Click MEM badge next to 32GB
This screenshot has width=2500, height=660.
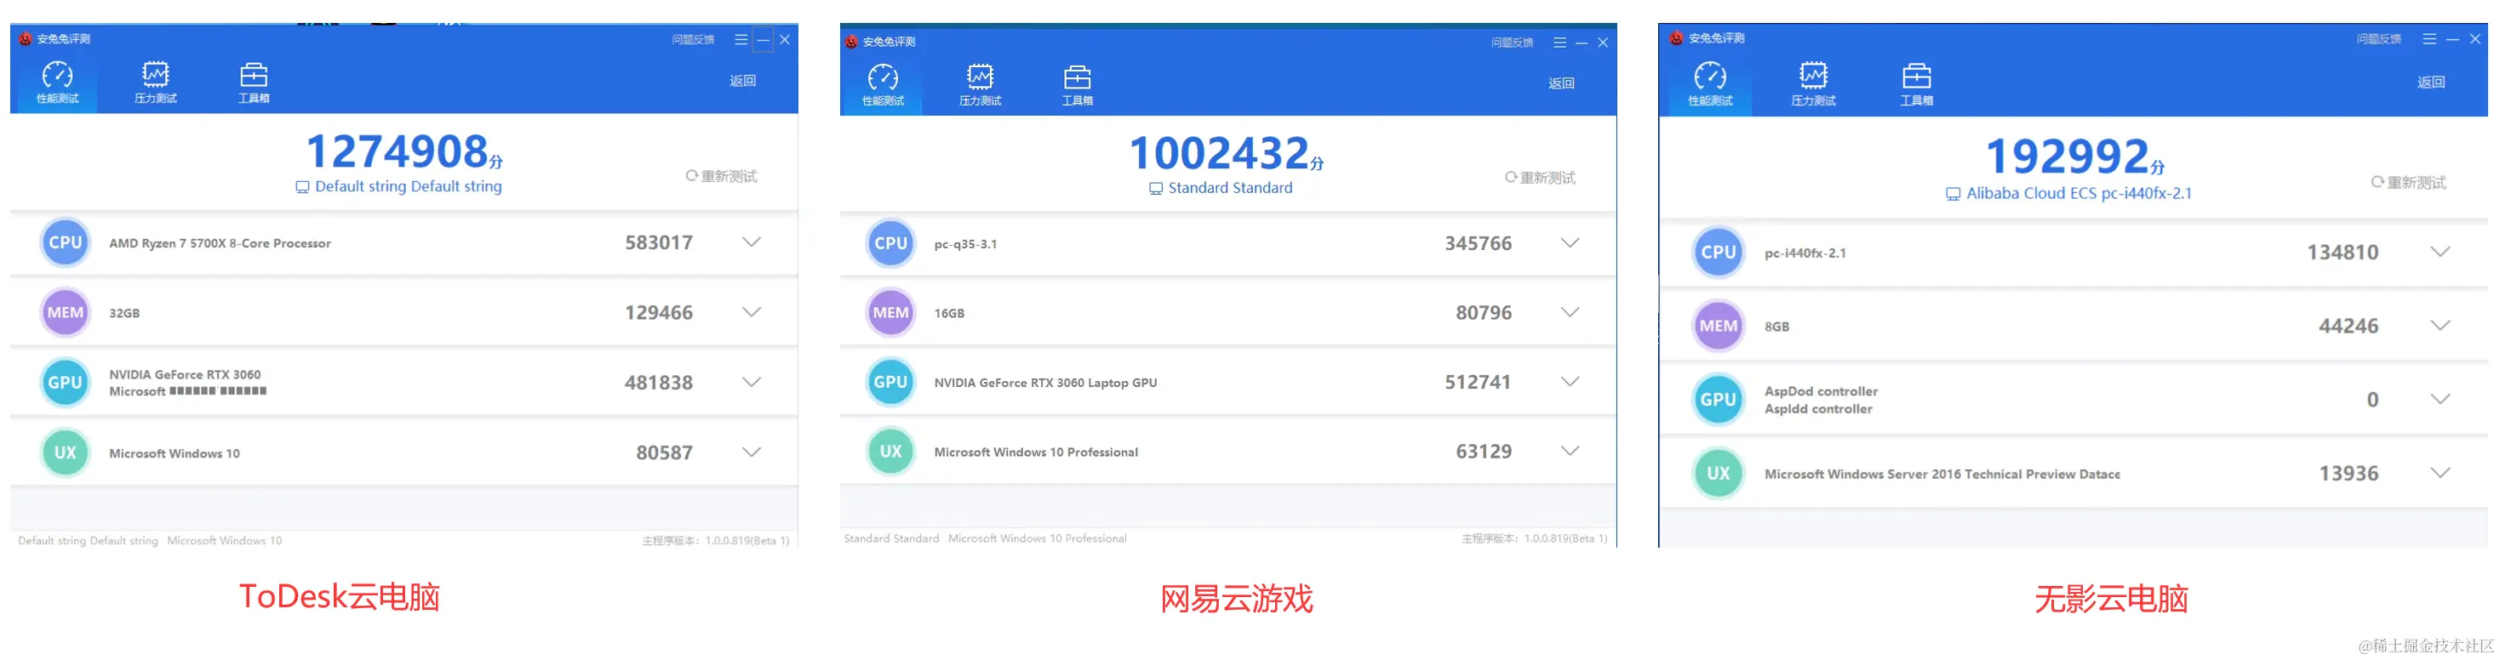65,312
